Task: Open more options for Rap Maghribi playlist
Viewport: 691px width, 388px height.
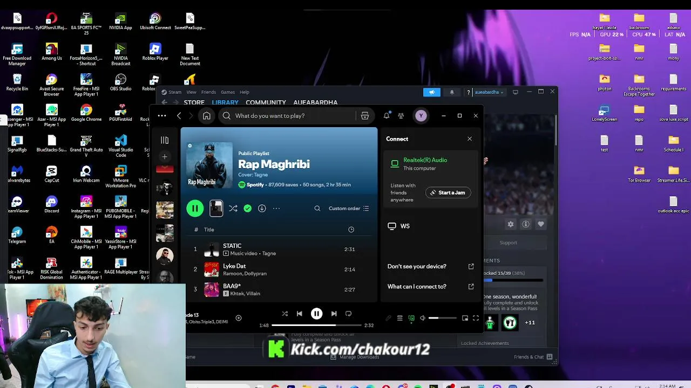Action: tap(276, 208)
